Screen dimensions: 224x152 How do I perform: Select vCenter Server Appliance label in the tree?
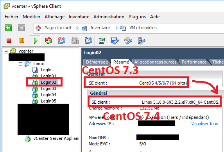click(x=56, y=138)
